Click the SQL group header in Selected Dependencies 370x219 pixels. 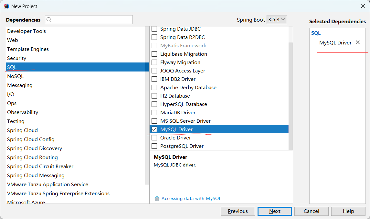316,33
